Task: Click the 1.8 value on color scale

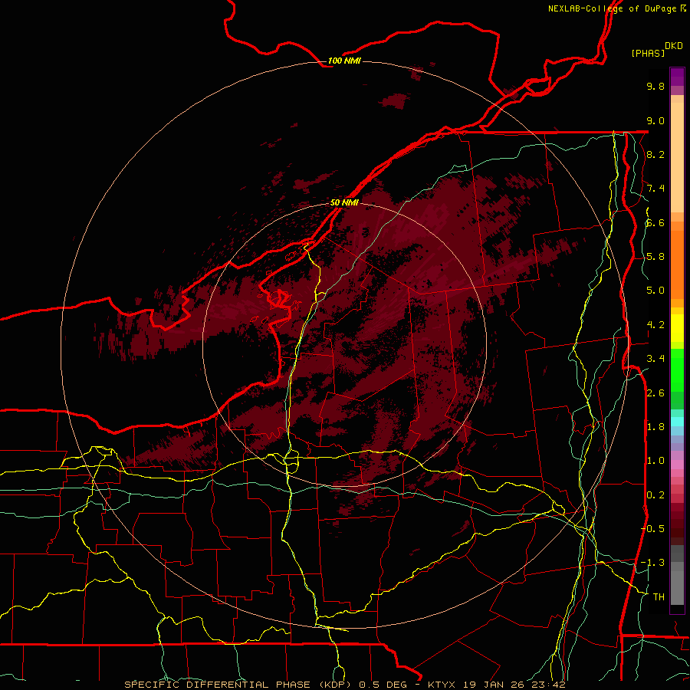Action: click(655, 427)
